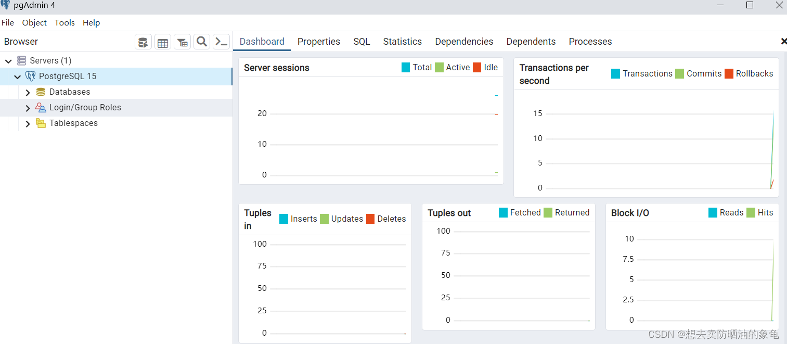This screenshot has height=344, width=787.
Task: Select the Databases cylinder icon
Action: click(x=41, y=92)
